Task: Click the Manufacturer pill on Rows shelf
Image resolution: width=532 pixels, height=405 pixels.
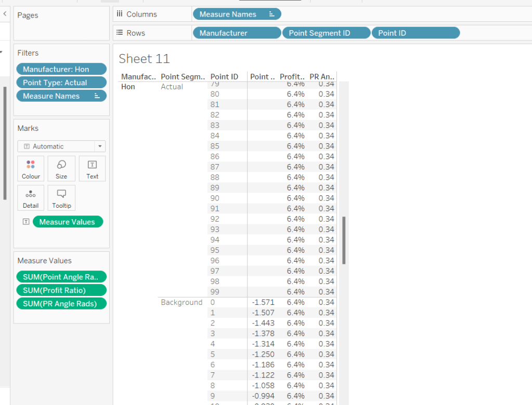Action: click(x=236, y=33)
